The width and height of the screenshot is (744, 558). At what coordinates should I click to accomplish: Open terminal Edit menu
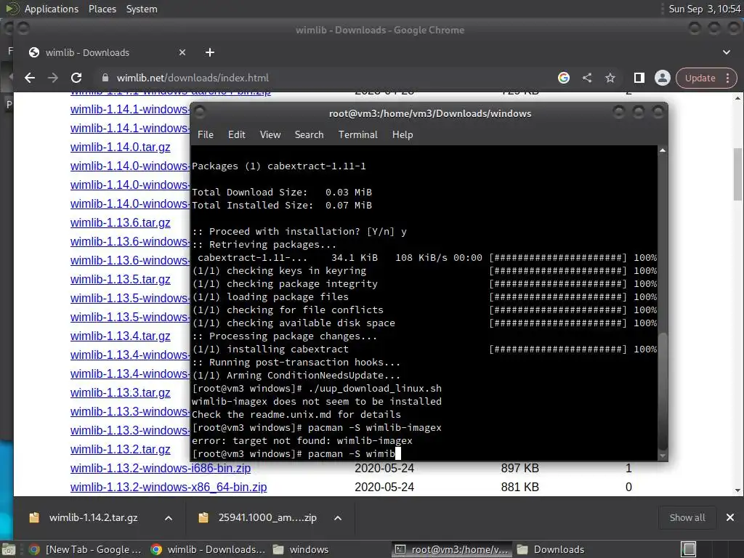coord(236,134)
